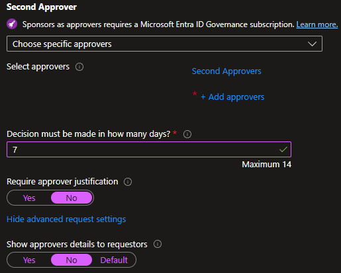Open info icon beside Select approvers
This screenshot has height=273, width=341.
click(79, 67)
